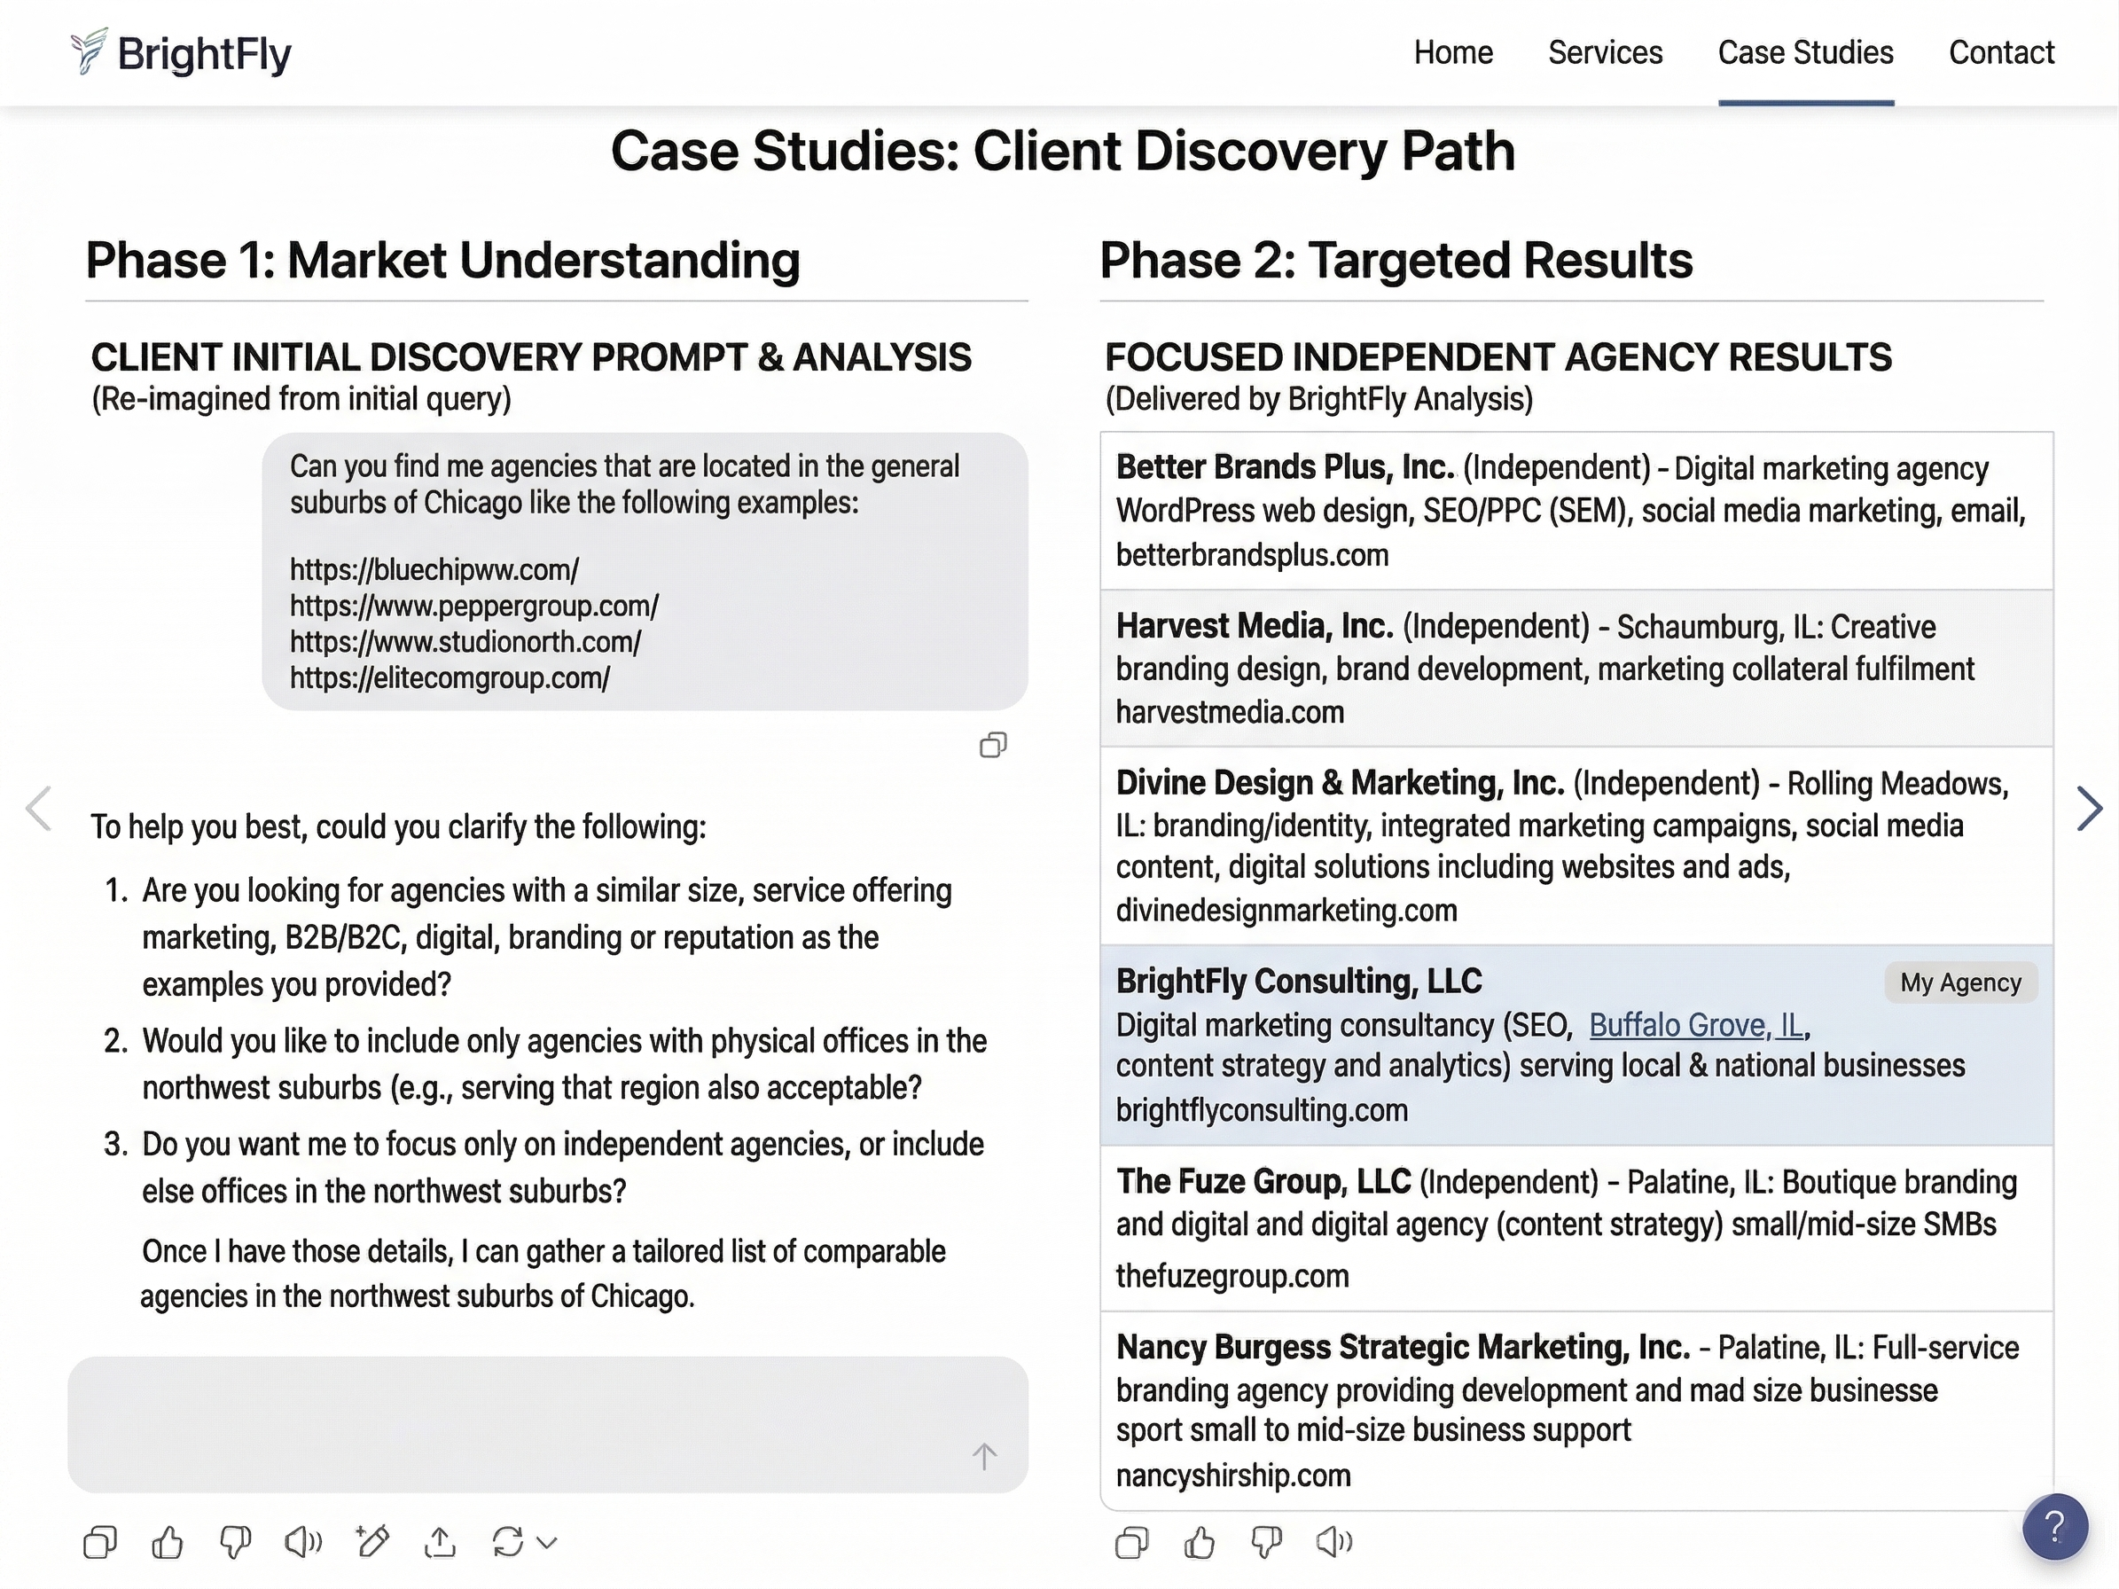
Task: Thumbs down the left response
Action: click(235, 1542)
